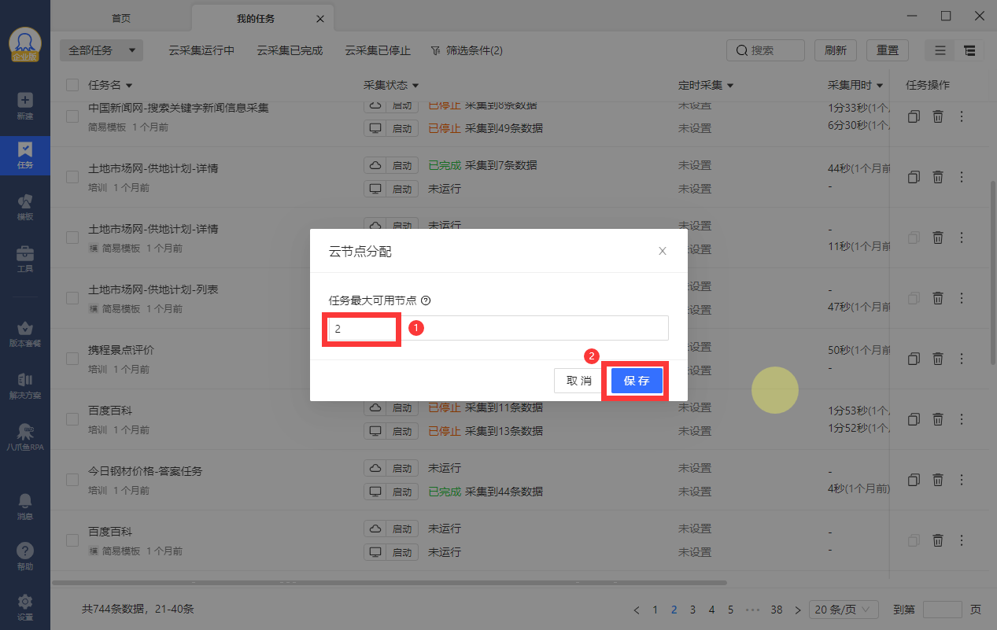This screenshot has width=997, height=630.
Task: Start cloud collection for 今日钢材价格-答案任务
Action: pyautogui.click(x=391, y=468)
